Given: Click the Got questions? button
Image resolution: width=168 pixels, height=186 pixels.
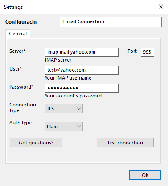Looking at the screenshot, I should [x=36, y=143].
